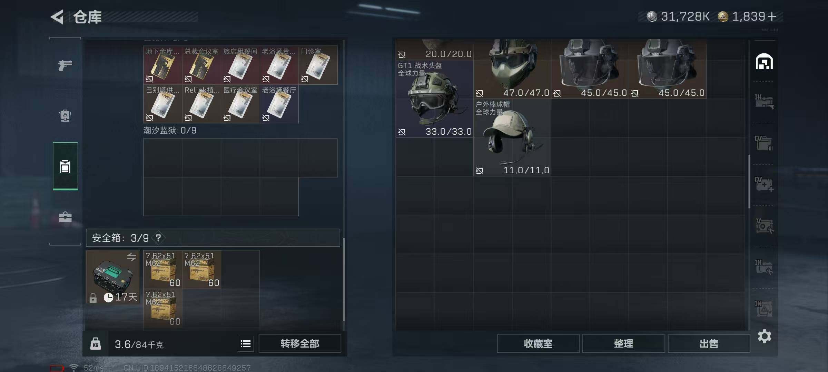
Task: Click the 转移全部 button
Action: coord(300,343)
